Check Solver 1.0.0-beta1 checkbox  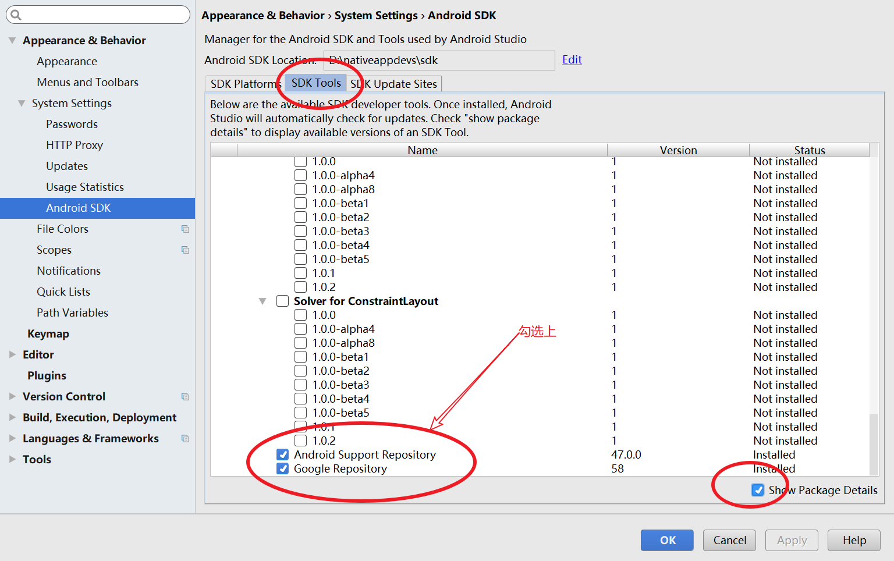click(x=300, y=357)
